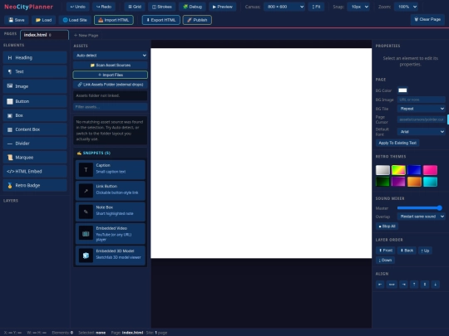Adjust the Master volume slider
Viewport: 449px width, 336px height.
click(x=420, y=208)
